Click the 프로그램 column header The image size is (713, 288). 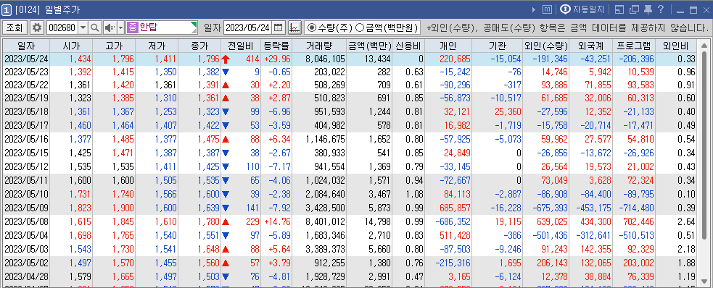tap(635, 46)
